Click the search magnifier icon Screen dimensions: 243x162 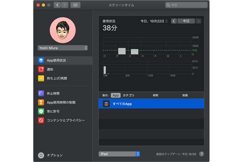168,5
